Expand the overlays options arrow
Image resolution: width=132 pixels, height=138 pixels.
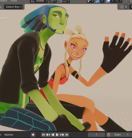112,1
